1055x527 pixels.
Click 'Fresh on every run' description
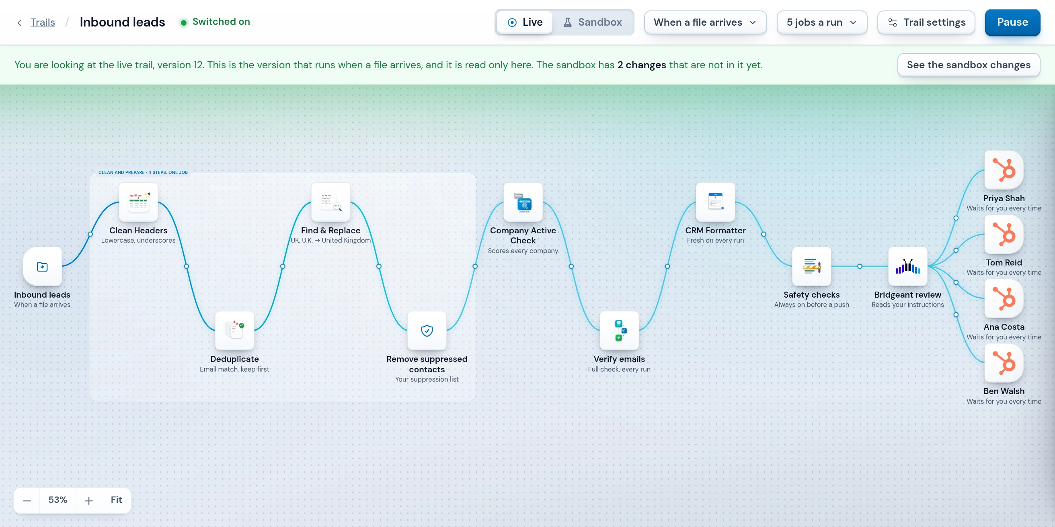point(716,240)
